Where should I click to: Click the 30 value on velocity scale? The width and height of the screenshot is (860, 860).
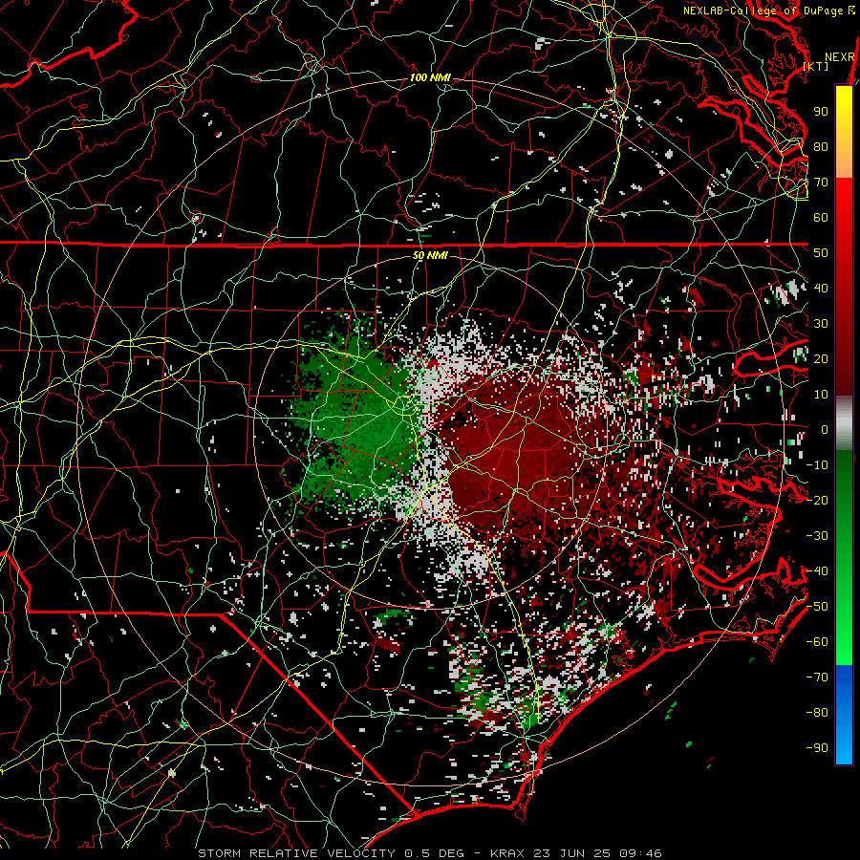pyautogui.click(x=821, y=324)
